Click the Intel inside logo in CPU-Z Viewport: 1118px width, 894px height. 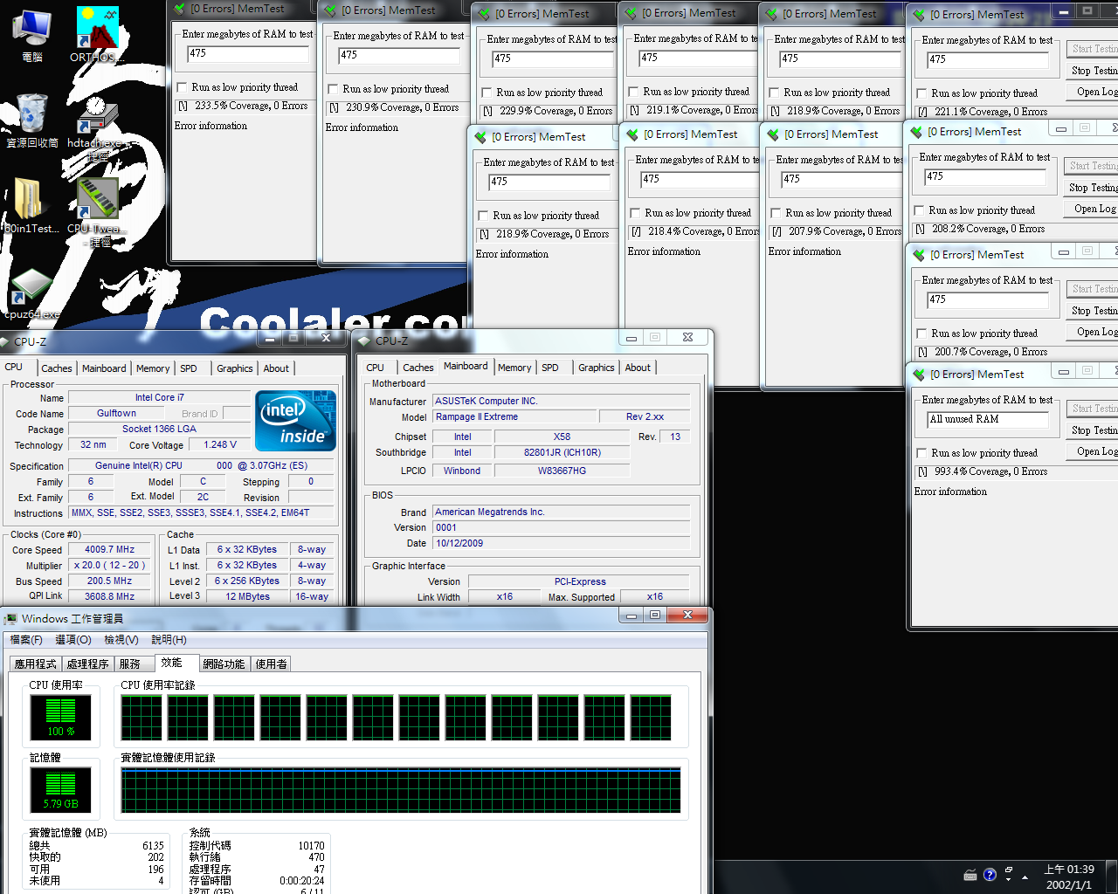[x=295, y=421]
